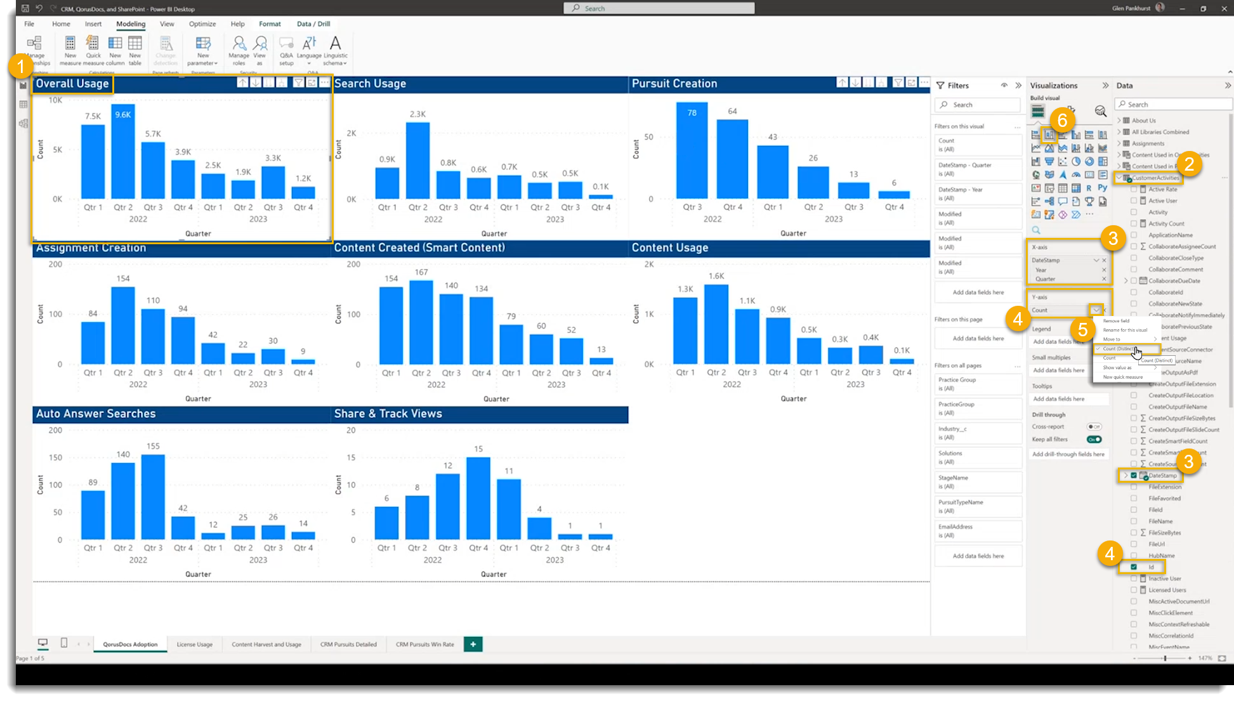Toggle Keep all filters switch
Viewport: 1234px width, 701px height.
(x=1094, y=439)
